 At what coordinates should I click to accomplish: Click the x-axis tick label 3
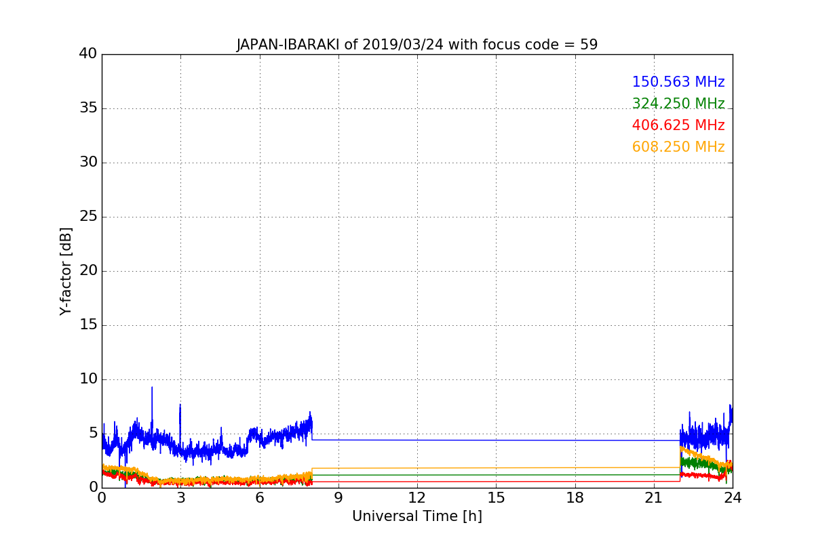point(180,497)
